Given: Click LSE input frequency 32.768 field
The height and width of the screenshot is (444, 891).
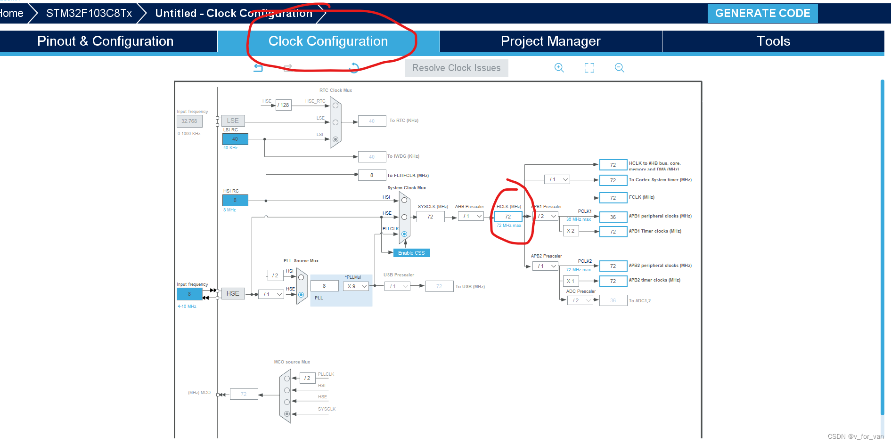Looking at the screenshot, I should [x=189, y=121].
